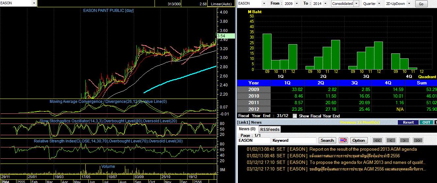Switch to the News (0) tab
Screen dimensions: 437x183
pos(247,129)
